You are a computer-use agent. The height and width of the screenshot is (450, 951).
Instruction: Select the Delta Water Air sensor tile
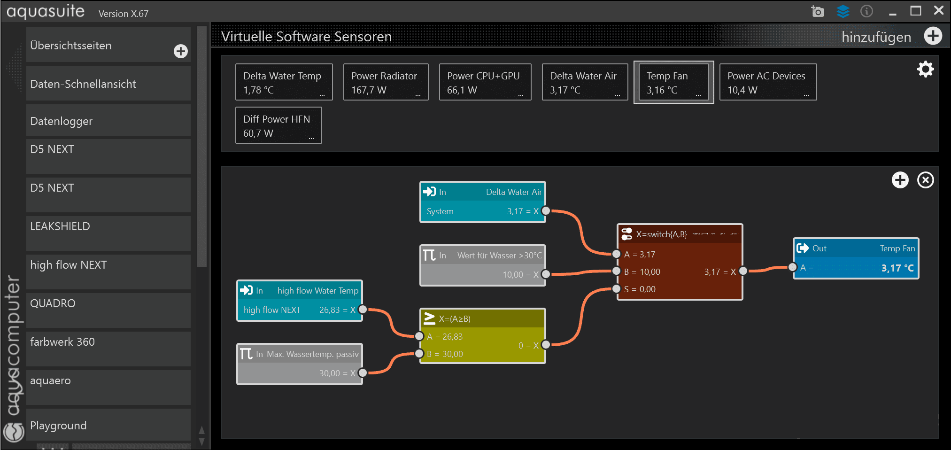[x=585, y=82]
